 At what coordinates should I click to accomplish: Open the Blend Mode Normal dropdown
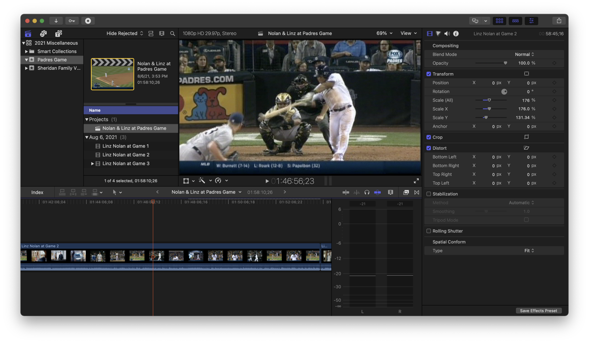tap(524, 55)
